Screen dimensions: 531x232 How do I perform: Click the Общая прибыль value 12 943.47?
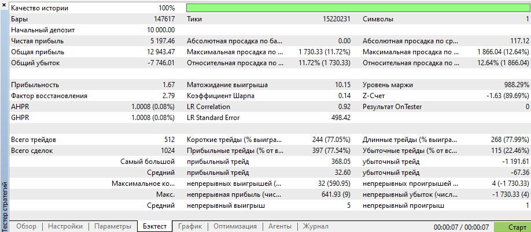pyautogui.click(x=161, y=52)
